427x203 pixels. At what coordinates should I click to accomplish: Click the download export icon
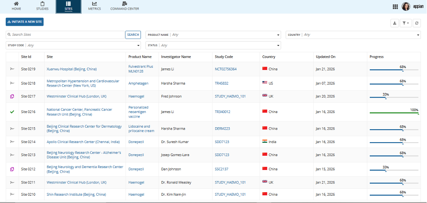point(394,23)
